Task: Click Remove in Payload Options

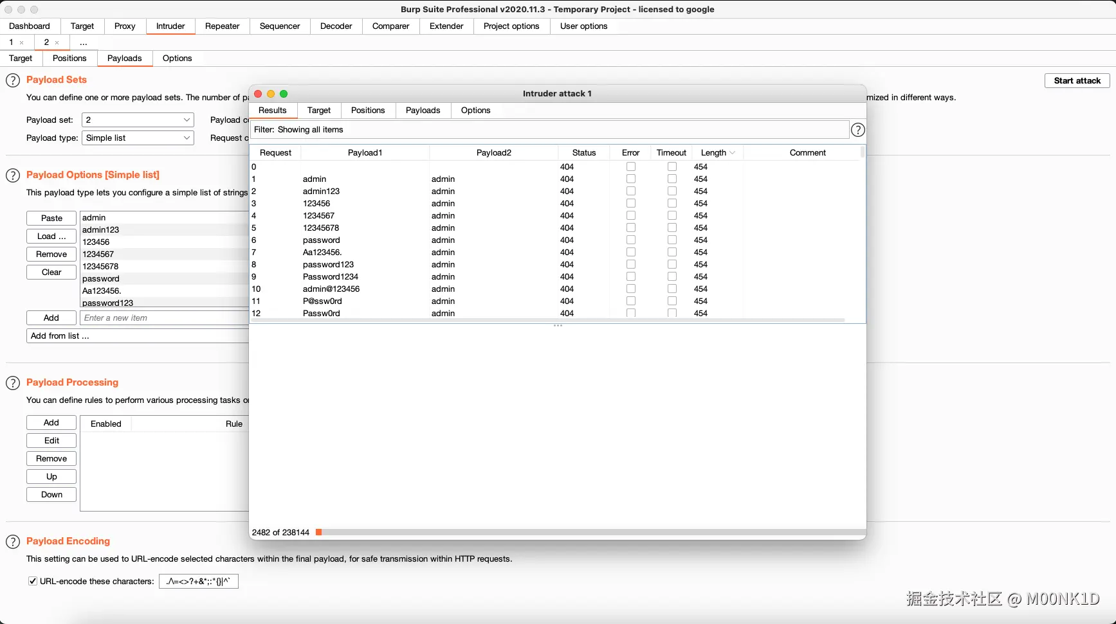Action: pyautogui.click(x=51, y=254)
